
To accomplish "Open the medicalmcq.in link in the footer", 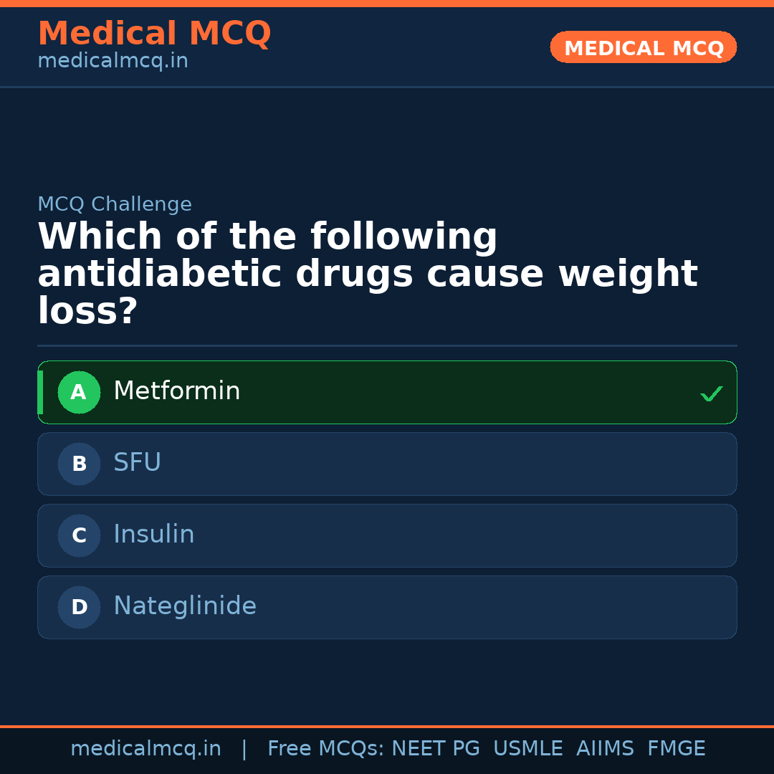I will point(145,749).
